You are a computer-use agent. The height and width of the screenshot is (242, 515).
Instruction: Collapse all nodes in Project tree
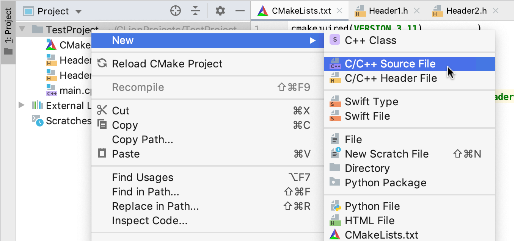[195, 11]
